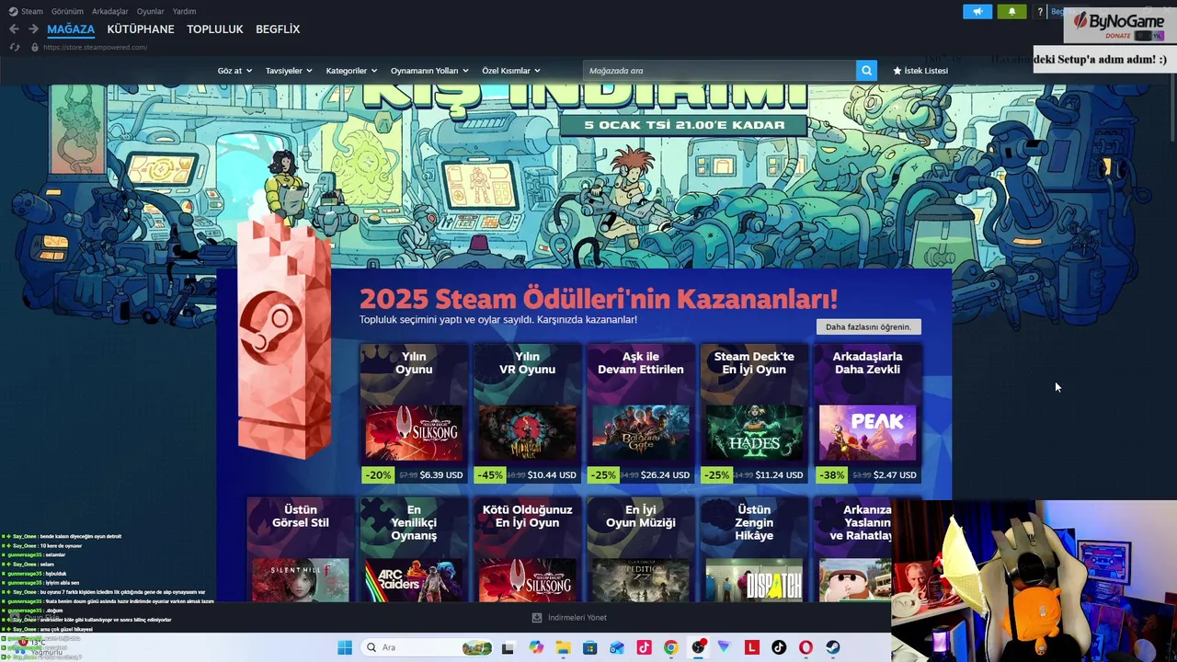The image size is (1177, 662).
Task: Open the Expedition 33 soundtrack award thumbnail
Action: click(x=641, y=580)
